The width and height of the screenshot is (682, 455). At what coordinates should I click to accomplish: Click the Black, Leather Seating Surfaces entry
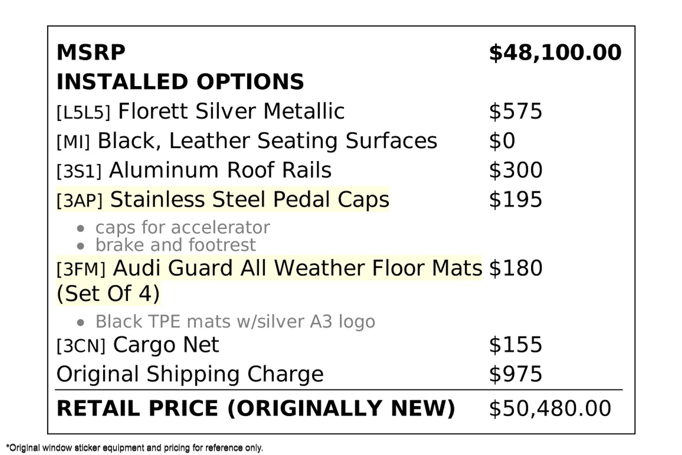coord(246,141)
